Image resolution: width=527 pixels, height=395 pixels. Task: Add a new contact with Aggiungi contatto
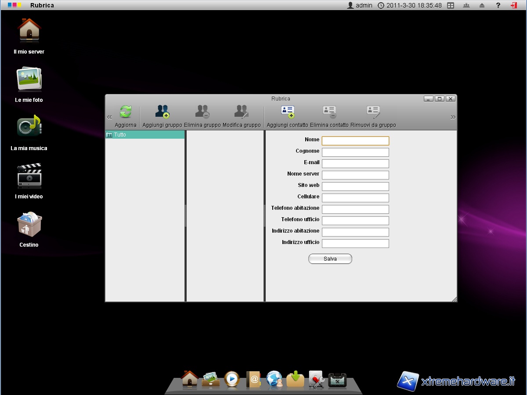pos(287,112)
